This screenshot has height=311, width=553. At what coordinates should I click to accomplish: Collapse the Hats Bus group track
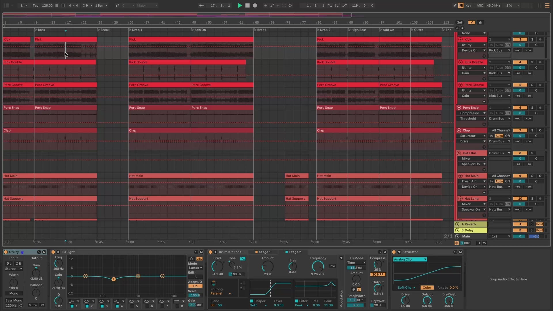tap(459, 153)
